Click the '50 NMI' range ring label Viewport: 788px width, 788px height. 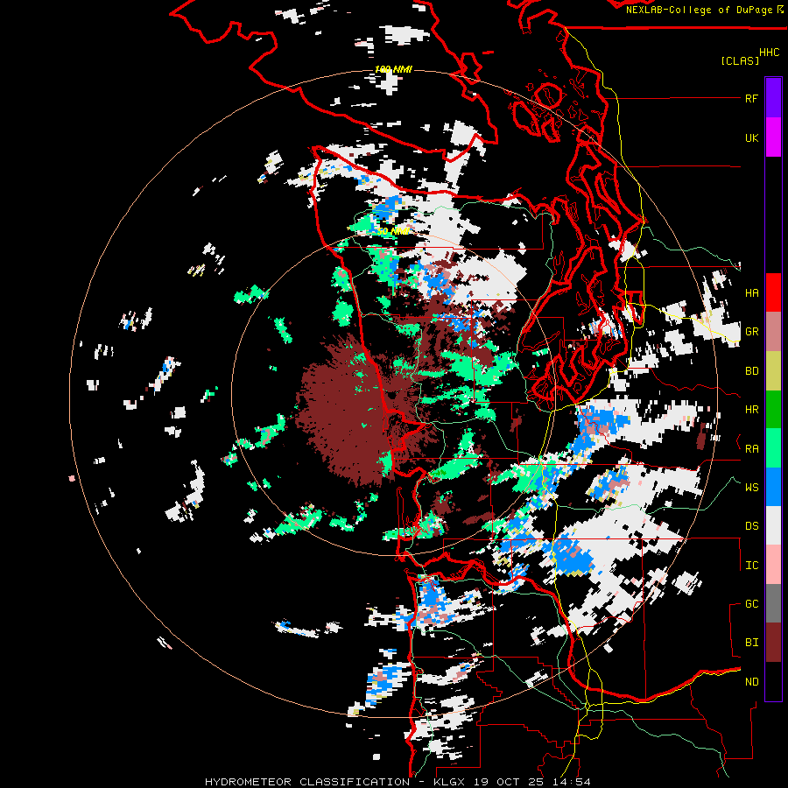point(393,231)
